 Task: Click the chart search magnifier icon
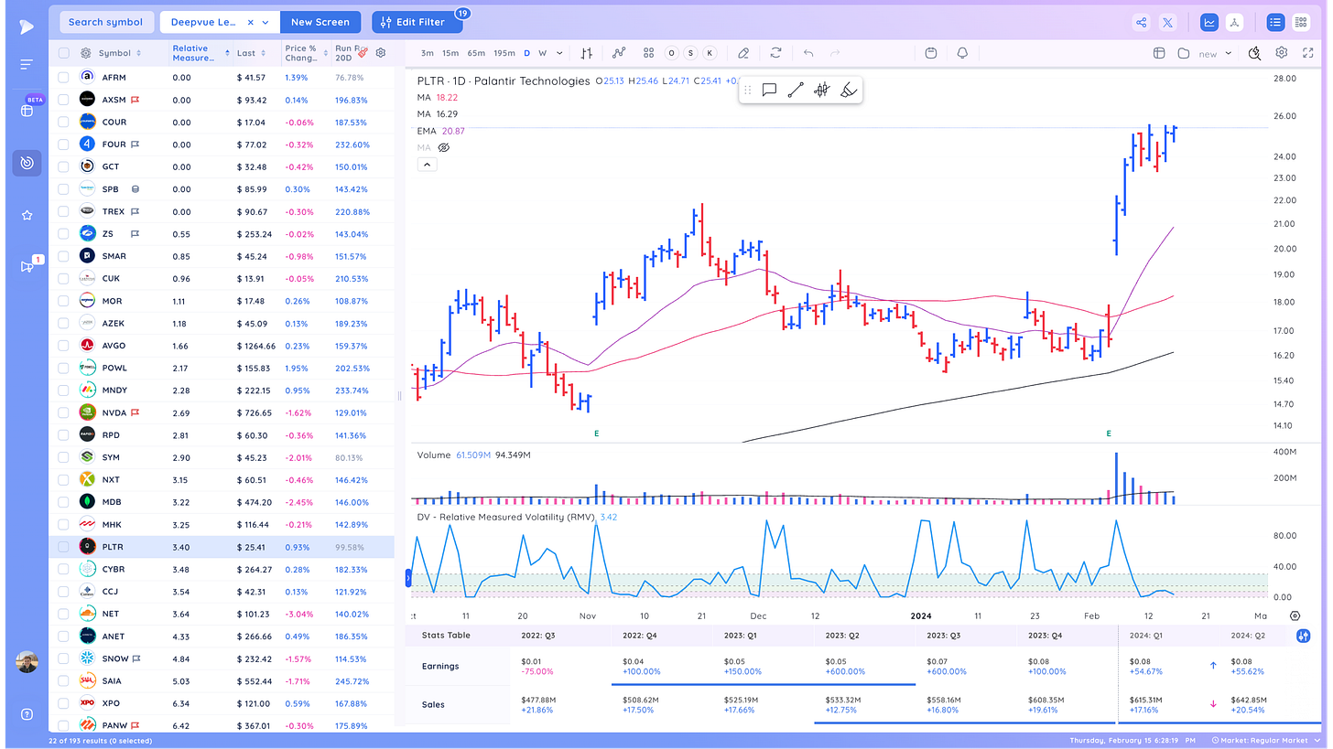click(1254, 53)
